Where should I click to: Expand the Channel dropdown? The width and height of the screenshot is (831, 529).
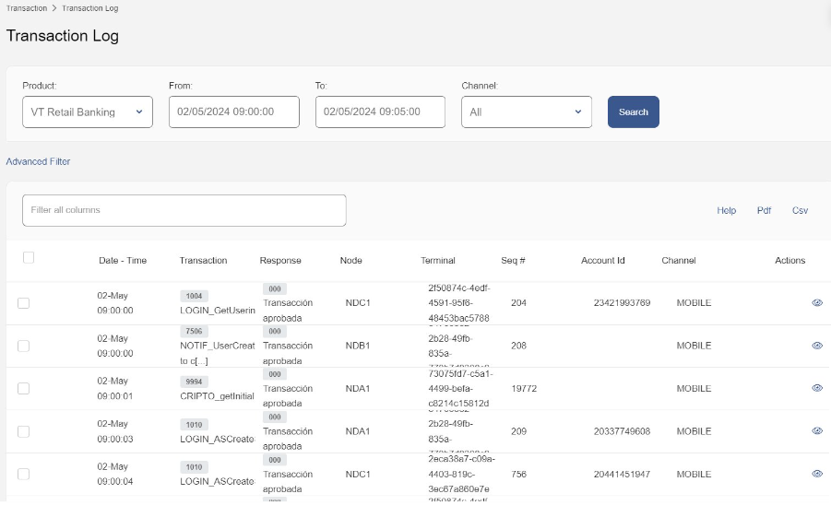[526, 112]
